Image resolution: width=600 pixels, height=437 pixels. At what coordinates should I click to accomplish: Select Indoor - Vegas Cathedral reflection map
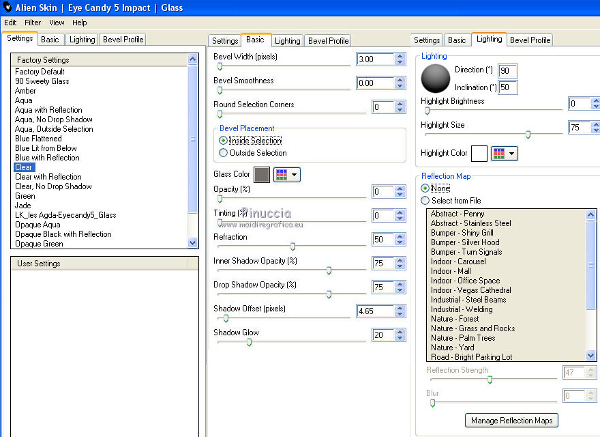[x=470, y=290]
